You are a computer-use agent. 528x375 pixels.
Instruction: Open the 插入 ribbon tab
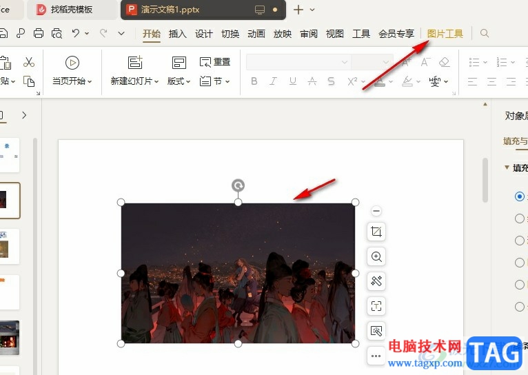tap(177, 34)
